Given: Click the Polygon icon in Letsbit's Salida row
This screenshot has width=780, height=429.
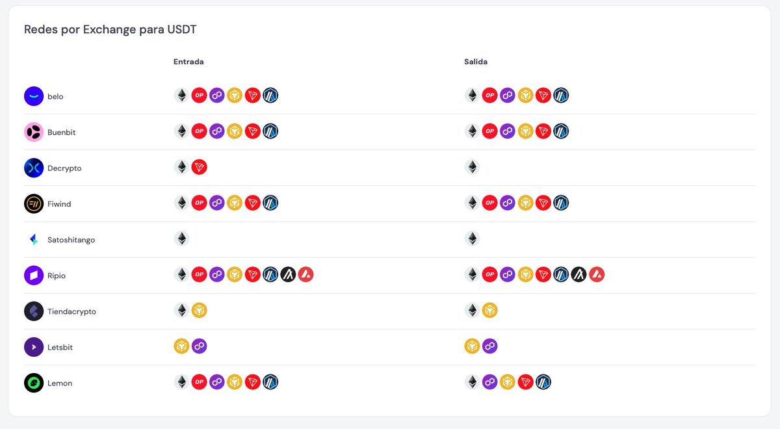Looking at the screenshot, I should point(489,346).
